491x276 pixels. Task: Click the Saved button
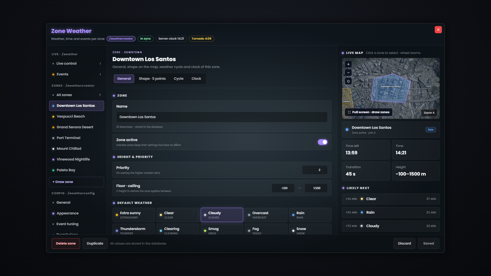tap(428, 244)
